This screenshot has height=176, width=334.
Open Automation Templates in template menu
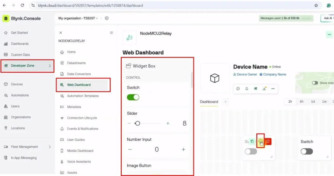[83, 96]
